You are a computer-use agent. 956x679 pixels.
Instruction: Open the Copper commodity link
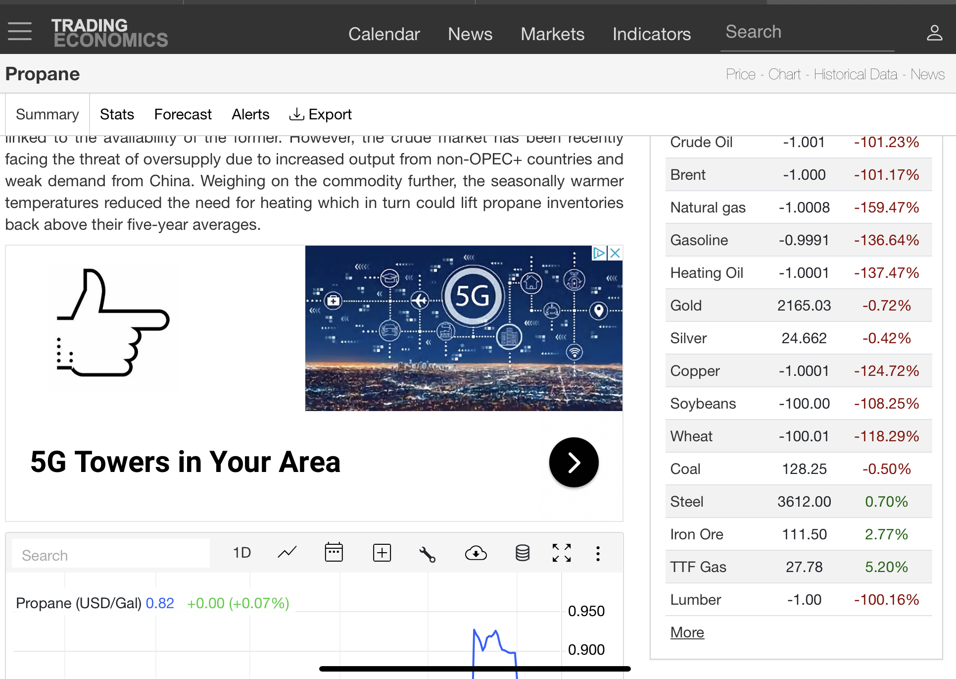[695, 371]
